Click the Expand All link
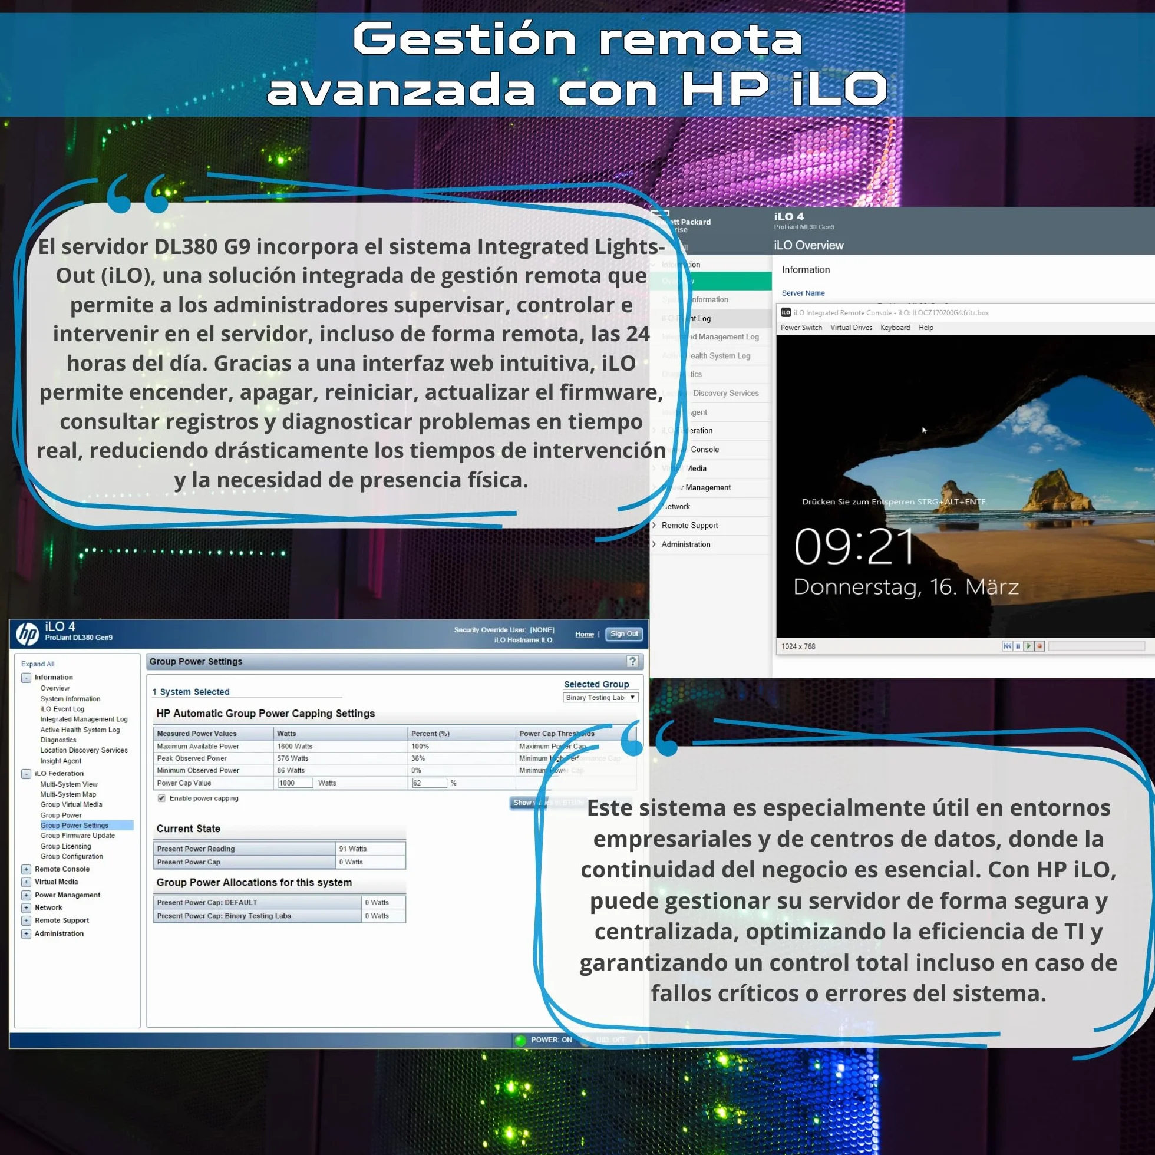1155x1155 pixels. 38,664
